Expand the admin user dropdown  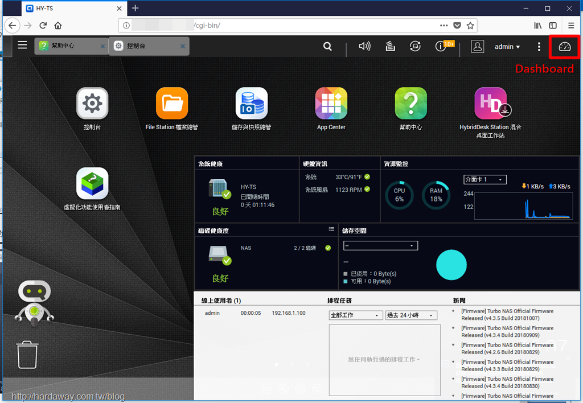507,47
